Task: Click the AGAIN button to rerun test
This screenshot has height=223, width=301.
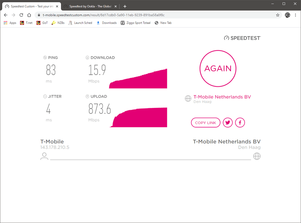Action: pyautogui.click(x=218, y=69)
